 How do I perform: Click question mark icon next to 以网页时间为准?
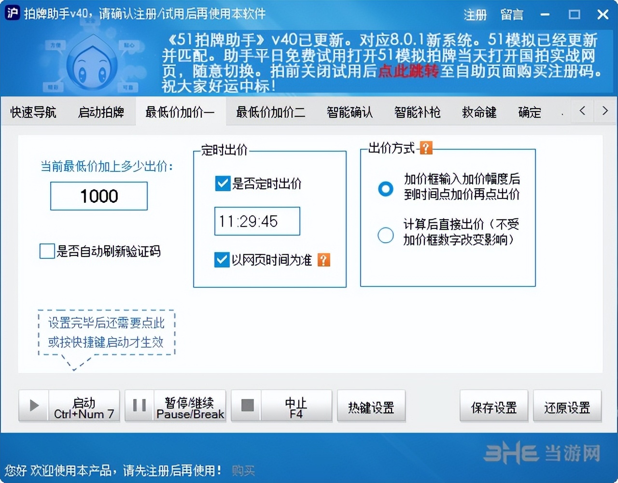(x=323, y=260)
